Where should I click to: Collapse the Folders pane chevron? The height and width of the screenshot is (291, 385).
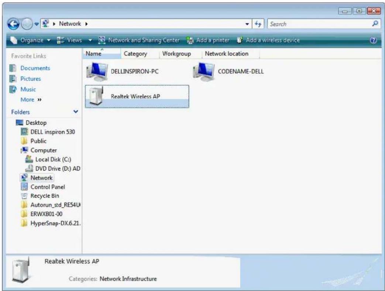click(x=76, y=112)
